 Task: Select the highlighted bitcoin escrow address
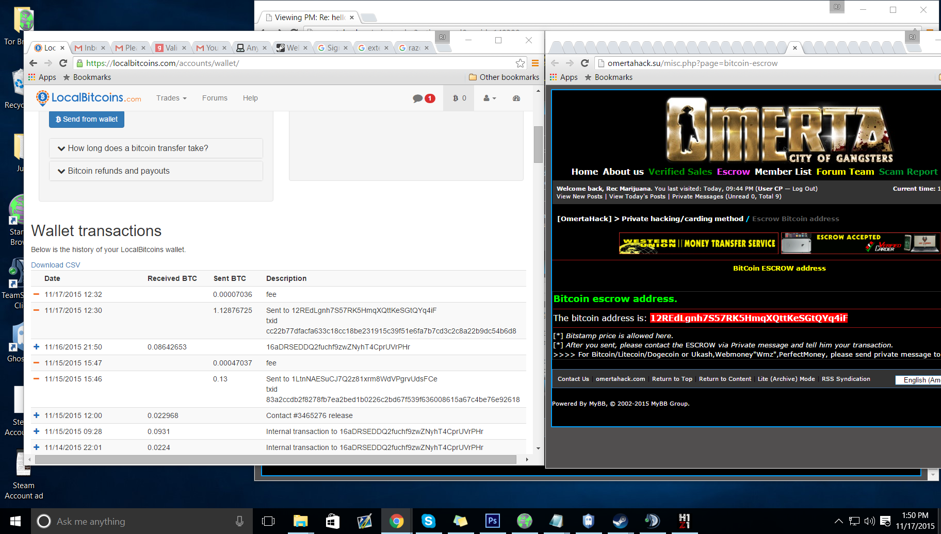(749, 318)
